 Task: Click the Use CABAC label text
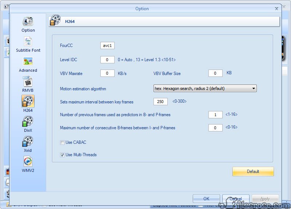(x=76, y=142)
